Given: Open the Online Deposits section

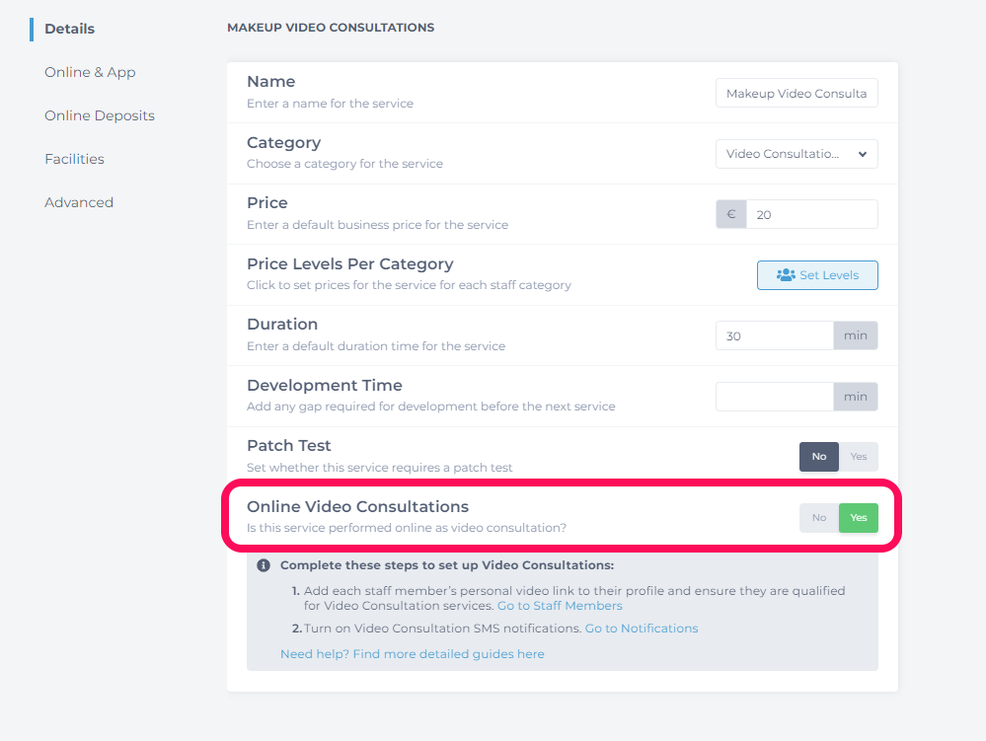Looking at the screenshot, I should point(100,115).
